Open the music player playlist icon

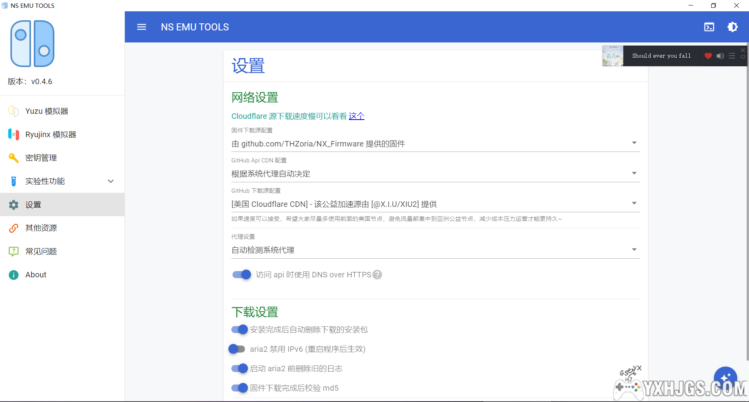(x=732, y=56)
